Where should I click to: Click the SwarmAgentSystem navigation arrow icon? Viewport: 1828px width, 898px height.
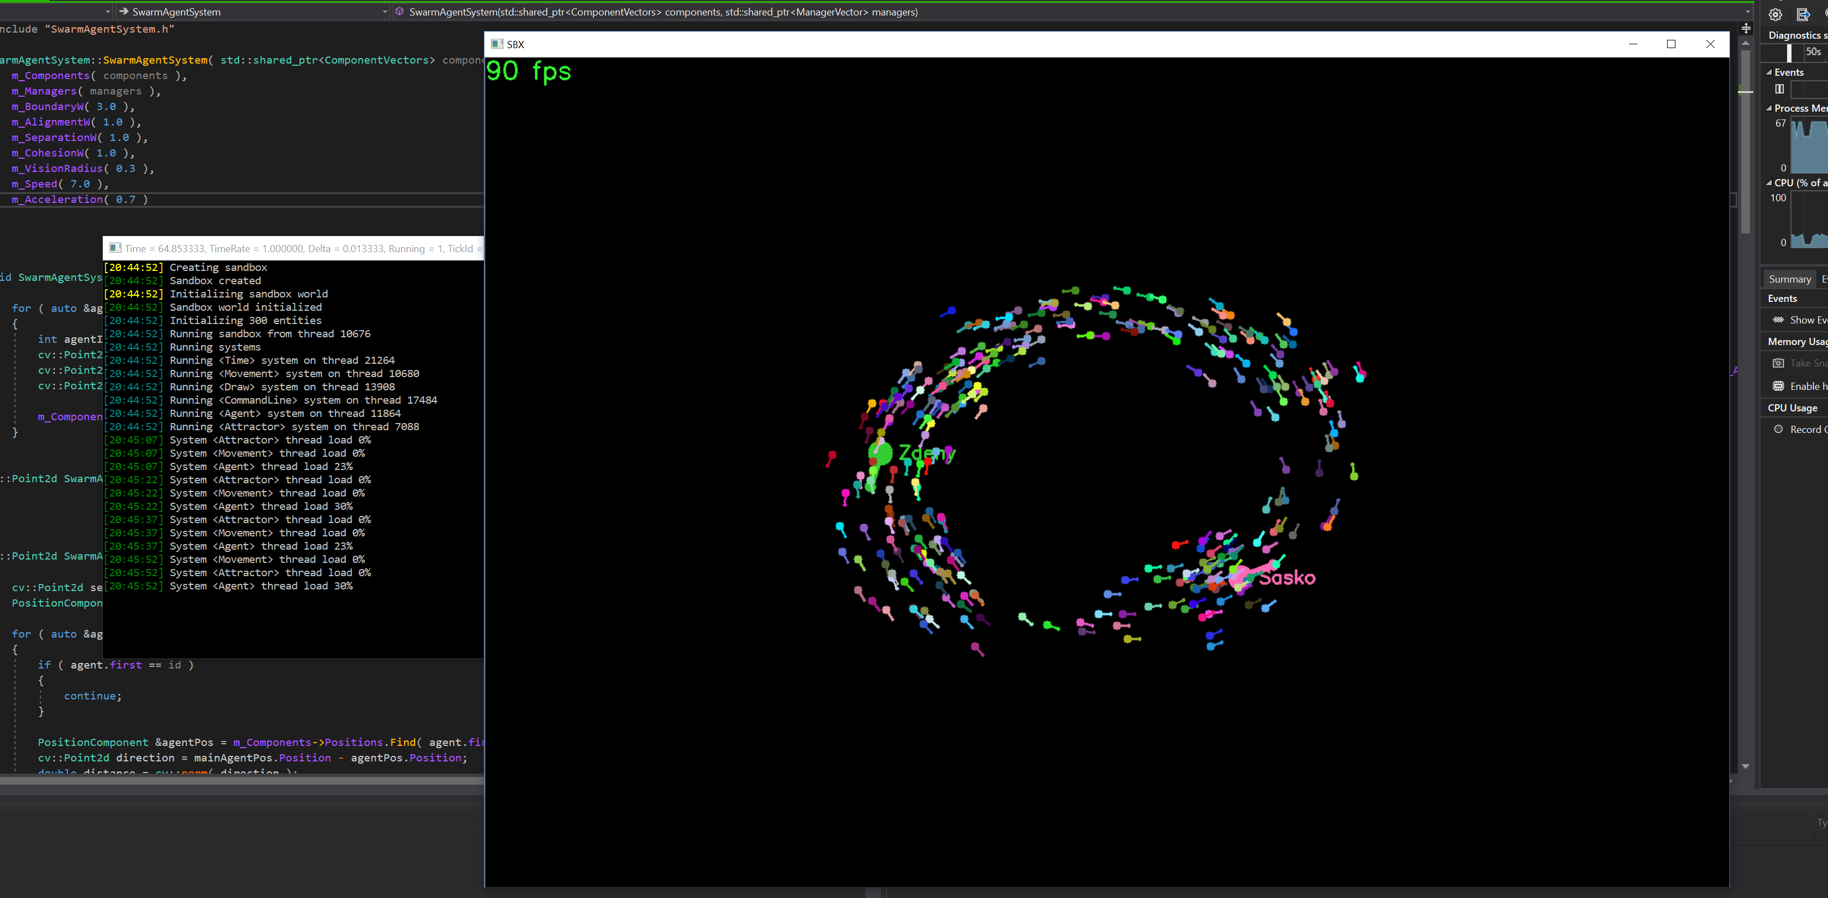tap(123, 12)
